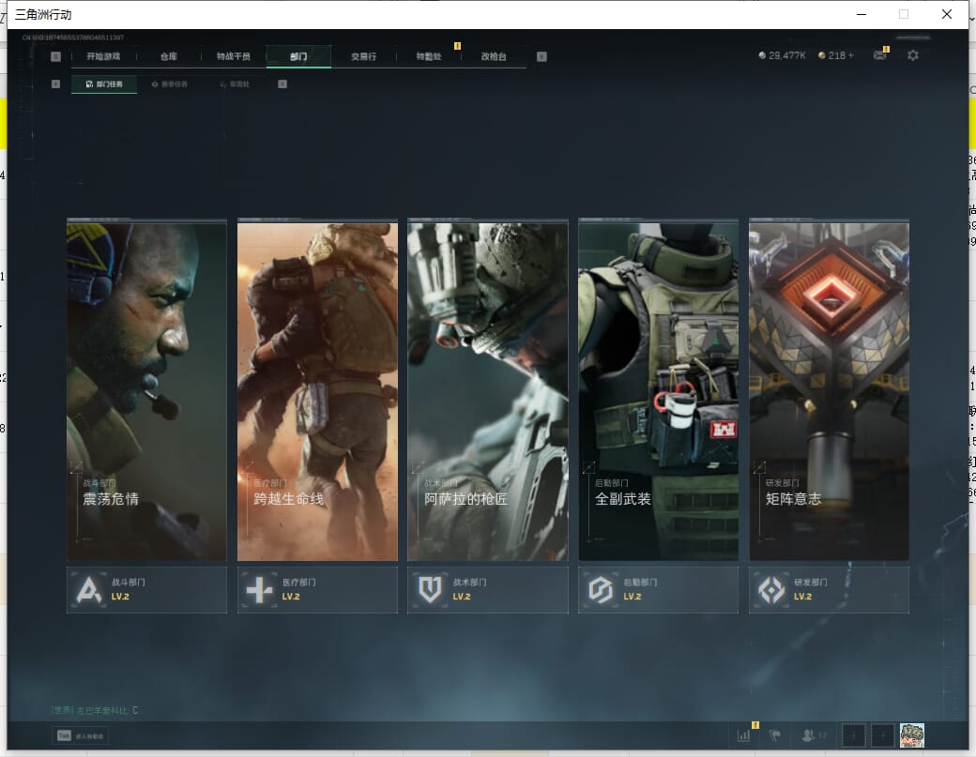Open the stats bar chart icon at bottom

point(744,735)
